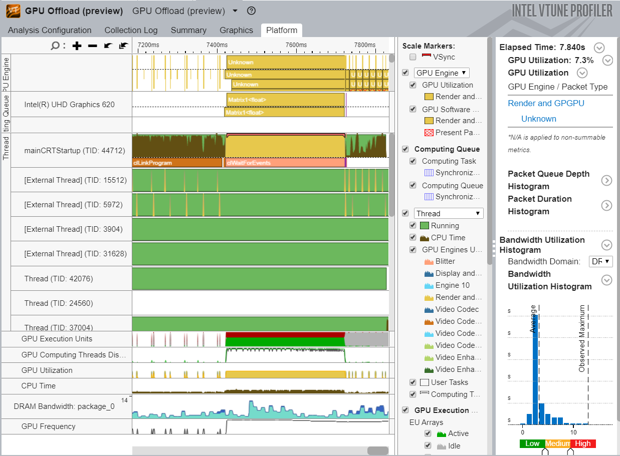
Task: Toggle the CPU Time checkbox in legend
Action: click(412, 238)
